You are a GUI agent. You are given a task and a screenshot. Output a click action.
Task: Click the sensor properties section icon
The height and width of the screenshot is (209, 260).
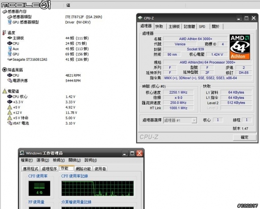(4, 12)
